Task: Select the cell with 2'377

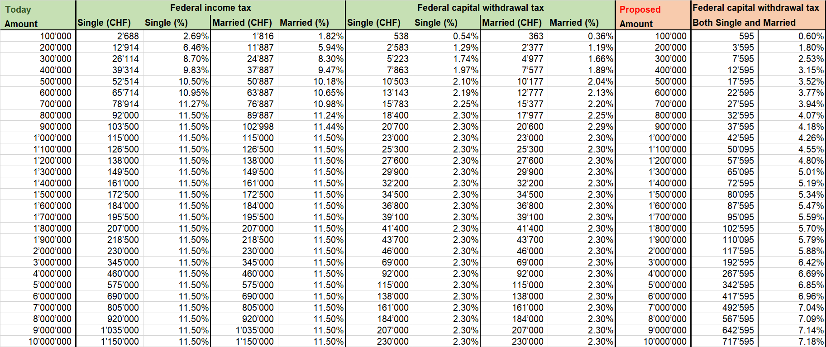Action: pos(514,48)
